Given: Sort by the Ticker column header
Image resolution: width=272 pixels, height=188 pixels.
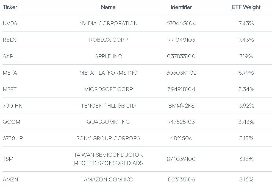Looking at the screenshot, I should (x=10, y=7).
